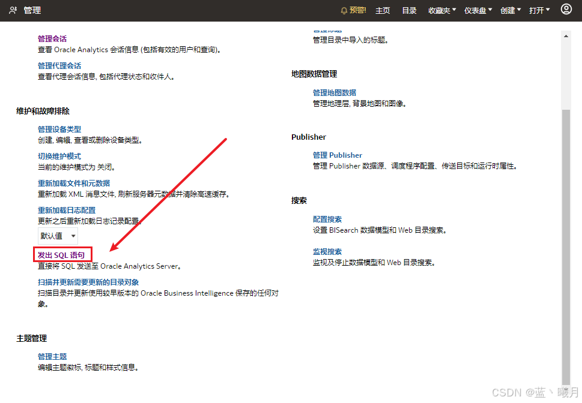Click the vertical scrollbar thumb

[x=566, y=246]
